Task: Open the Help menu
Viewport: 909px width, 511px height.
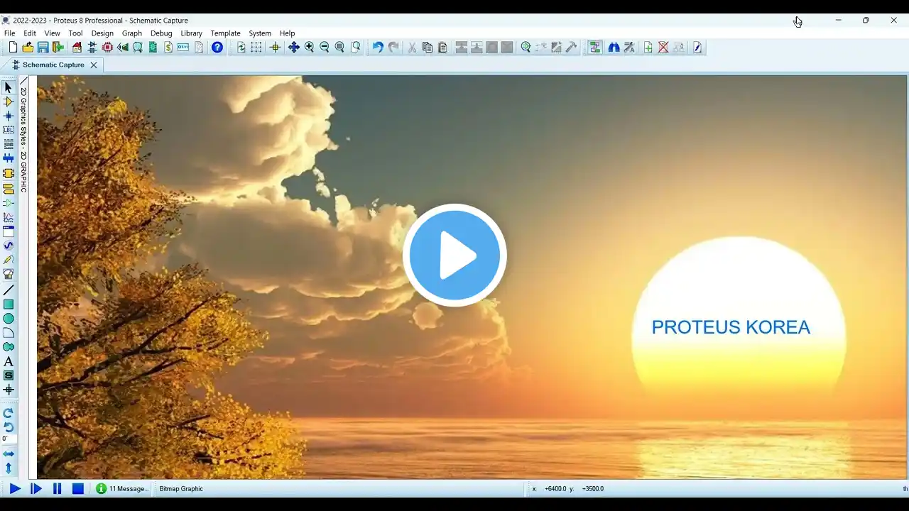Action: pyautogui.click(x=287, y=33)
